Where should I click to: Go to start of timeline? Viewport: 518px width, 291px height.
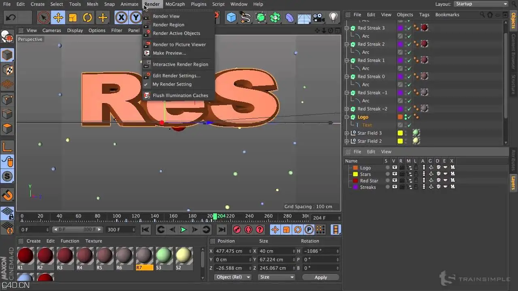145,230
